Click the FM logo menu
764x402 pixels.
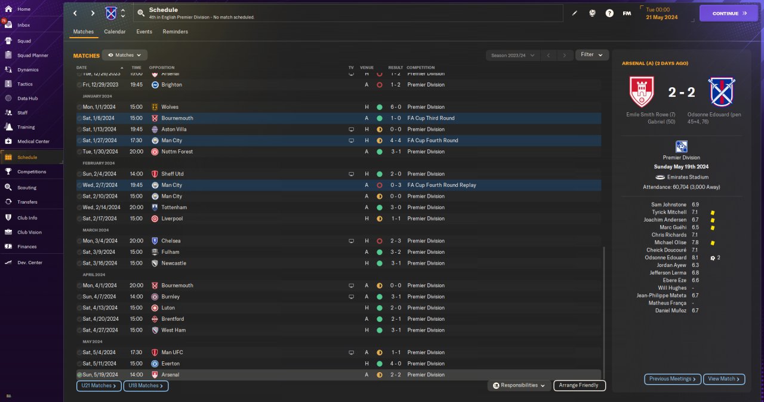point(627,13)
